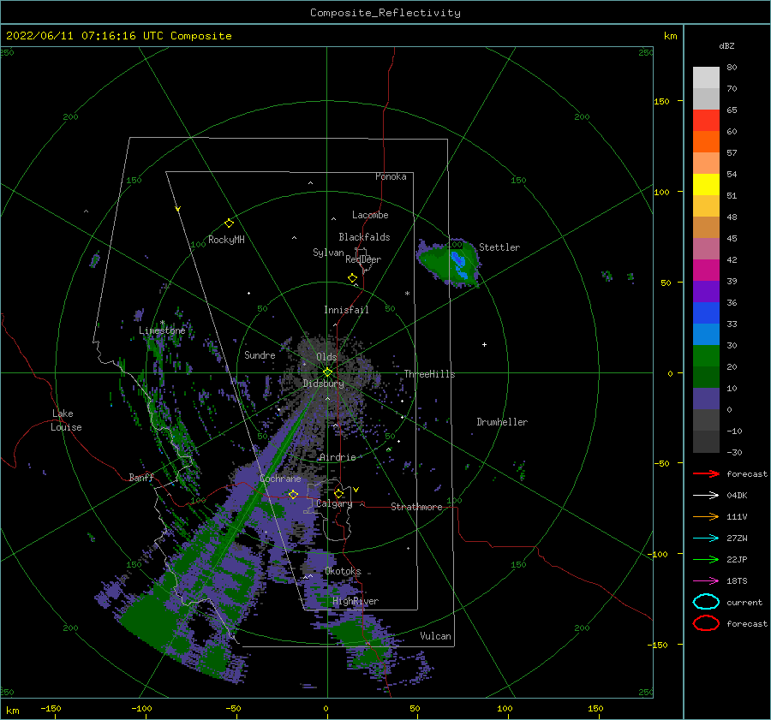Click the dBZ legend heading
This screenshot has height=720, width=771.
[x=726, y=45]
